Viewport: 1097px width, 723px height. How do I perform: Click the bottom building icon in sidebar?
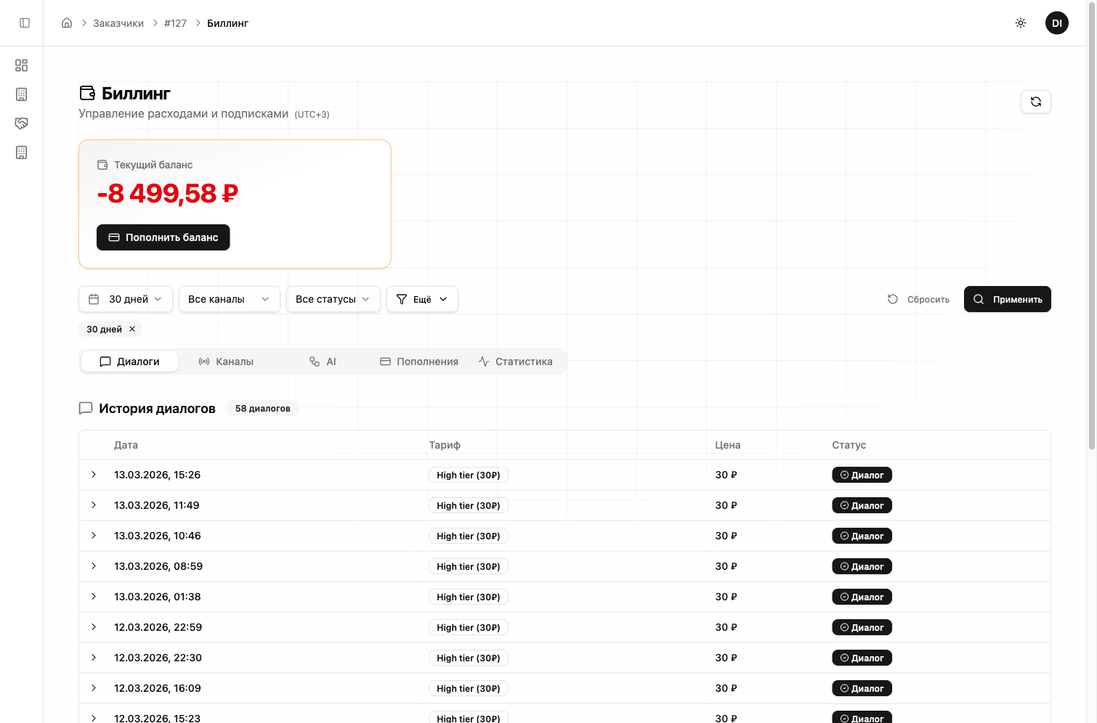click(22, 152)
